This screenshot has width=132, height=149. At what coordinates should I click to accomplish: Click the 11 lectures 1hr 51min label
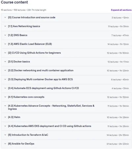click(118, 26)
